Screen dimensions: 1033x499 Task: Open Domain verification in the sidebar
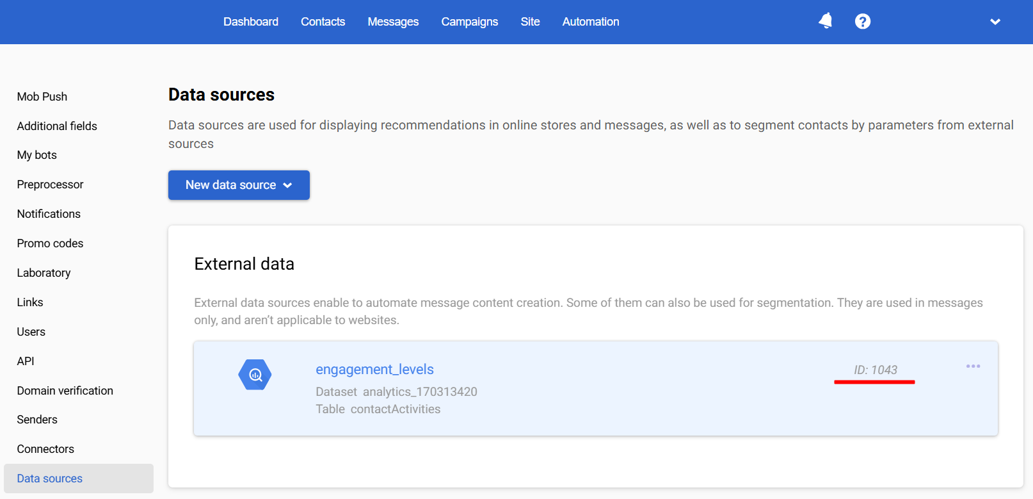65,391
